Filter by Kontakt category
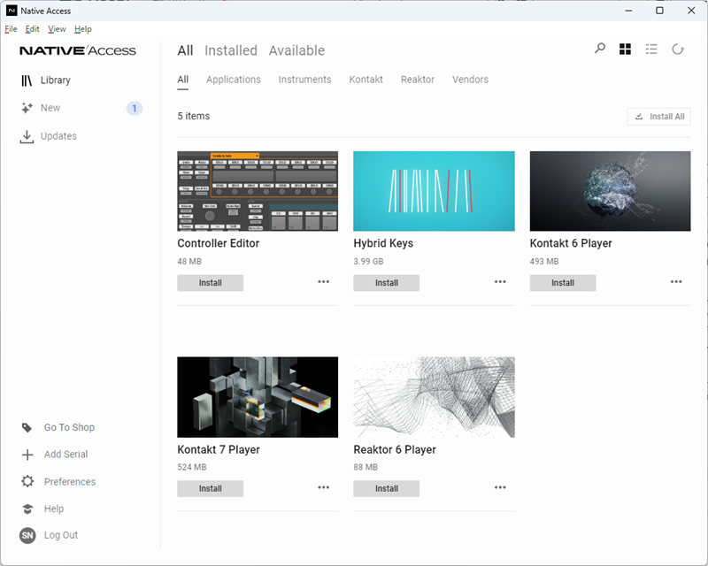 coord(366,80)
